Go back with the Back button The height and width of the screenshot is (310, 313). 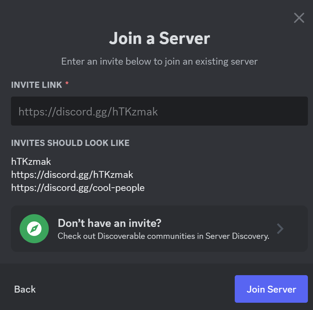click(x=25, y=289)
